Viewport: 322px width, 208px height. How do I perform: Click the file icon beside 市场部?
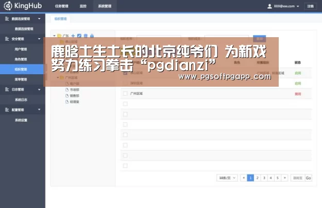(67, 90)
